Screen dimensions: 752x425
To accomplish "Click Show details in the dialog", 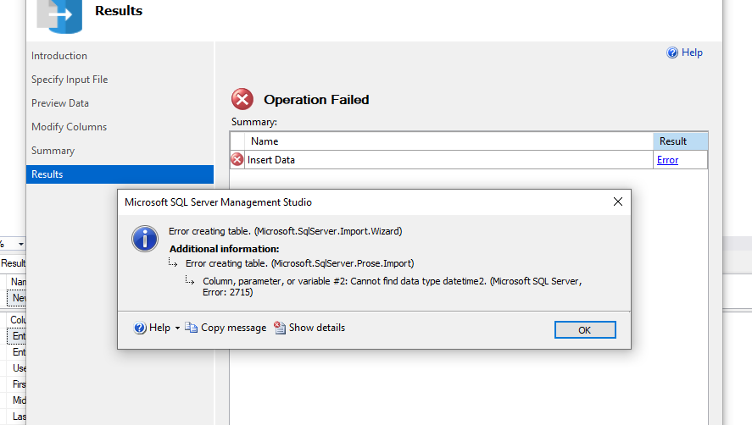I will point(316,328).
